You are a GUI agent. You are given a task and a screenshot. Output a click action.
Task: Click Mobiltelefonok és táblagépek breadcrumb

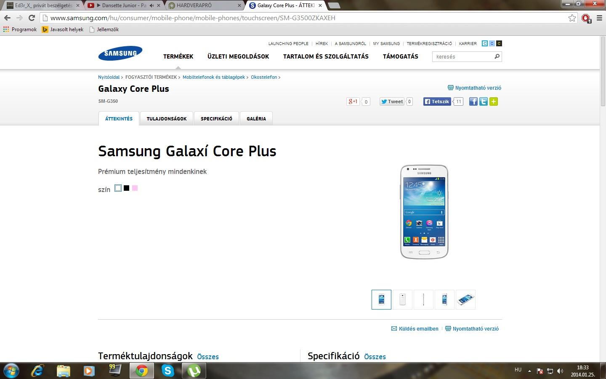pos(214,77)
